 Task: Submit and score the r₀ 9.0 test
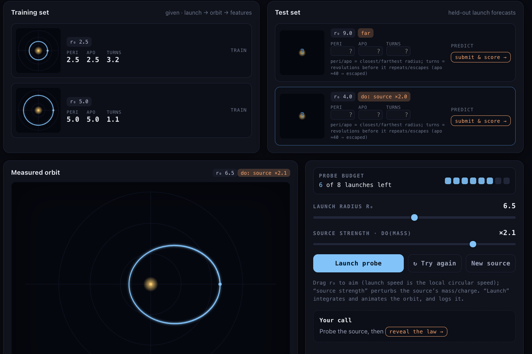click(481, 57)
